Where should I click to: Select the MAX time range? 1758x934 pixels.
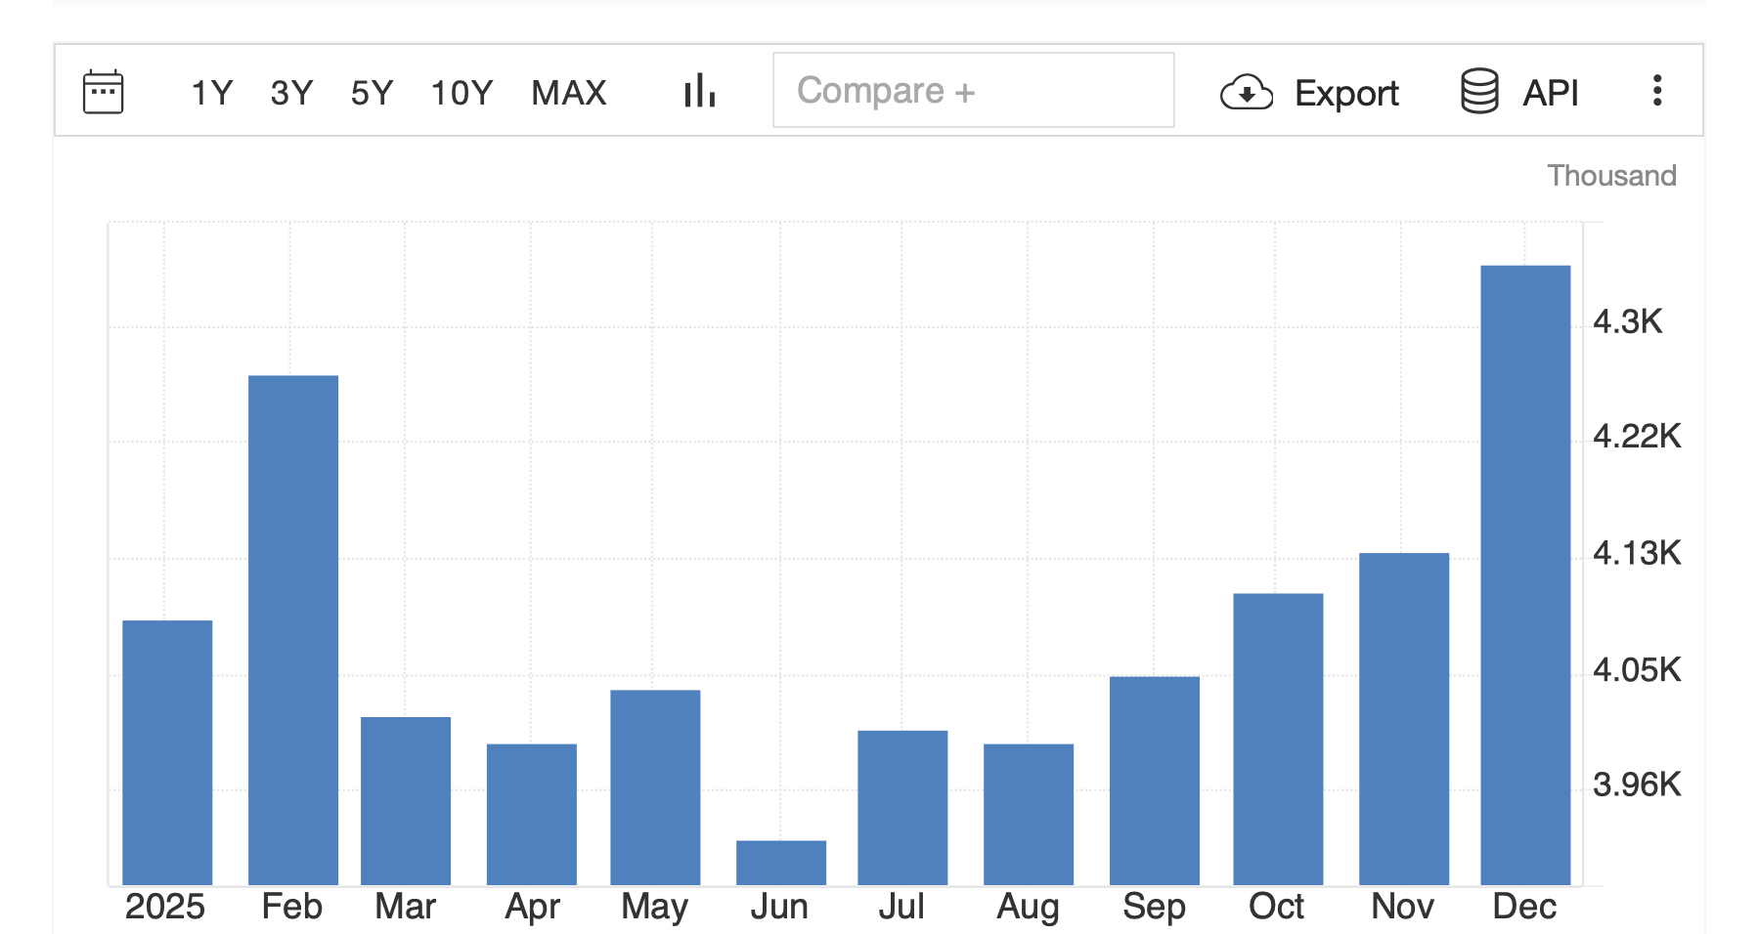tap(569, 93)
